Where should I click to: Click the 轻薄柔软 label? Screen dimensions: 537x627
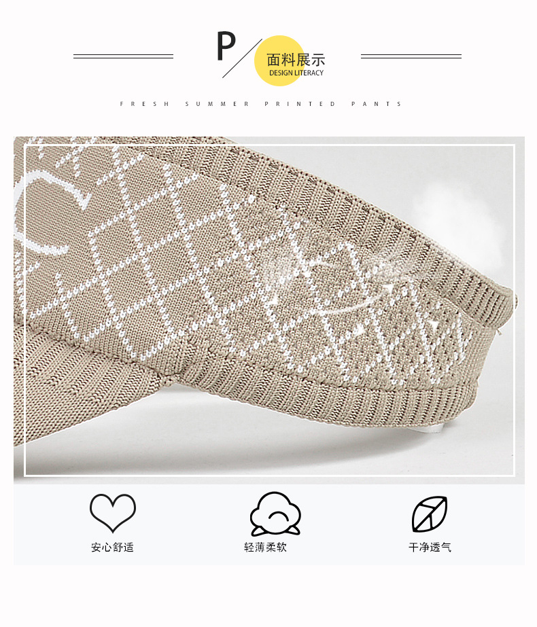click(x=266, y=547)
